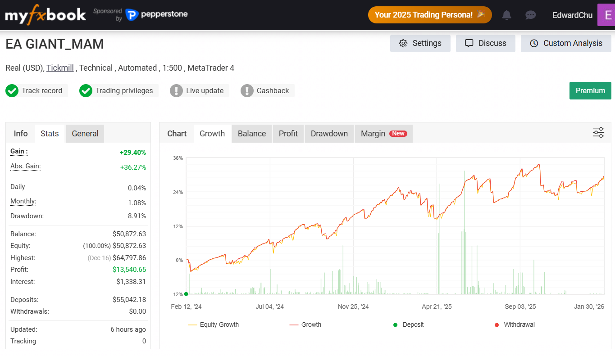Viewport: 615px width, 356px height.
Task: Toggle the Growth legend series
Action: click(x=305, y=324)
